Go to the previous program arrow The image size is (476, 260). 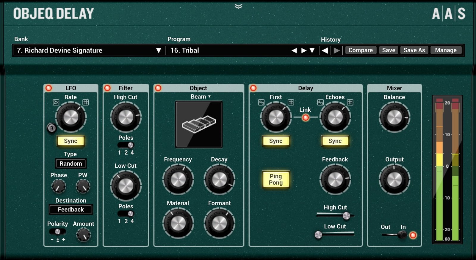[294, 50]
